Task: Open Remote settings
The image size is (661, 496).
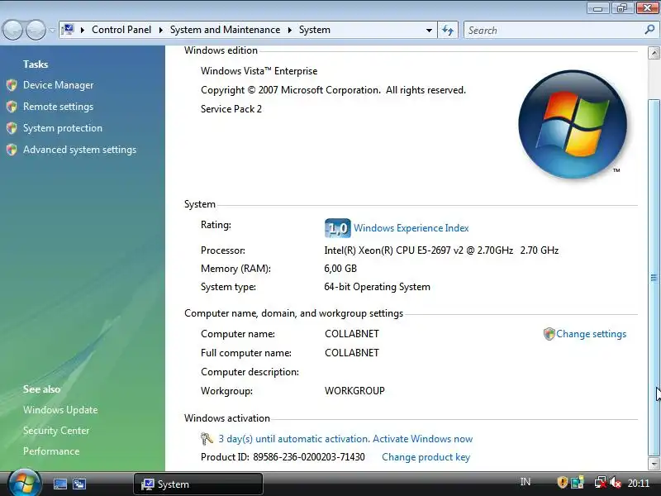Action: 58,107
